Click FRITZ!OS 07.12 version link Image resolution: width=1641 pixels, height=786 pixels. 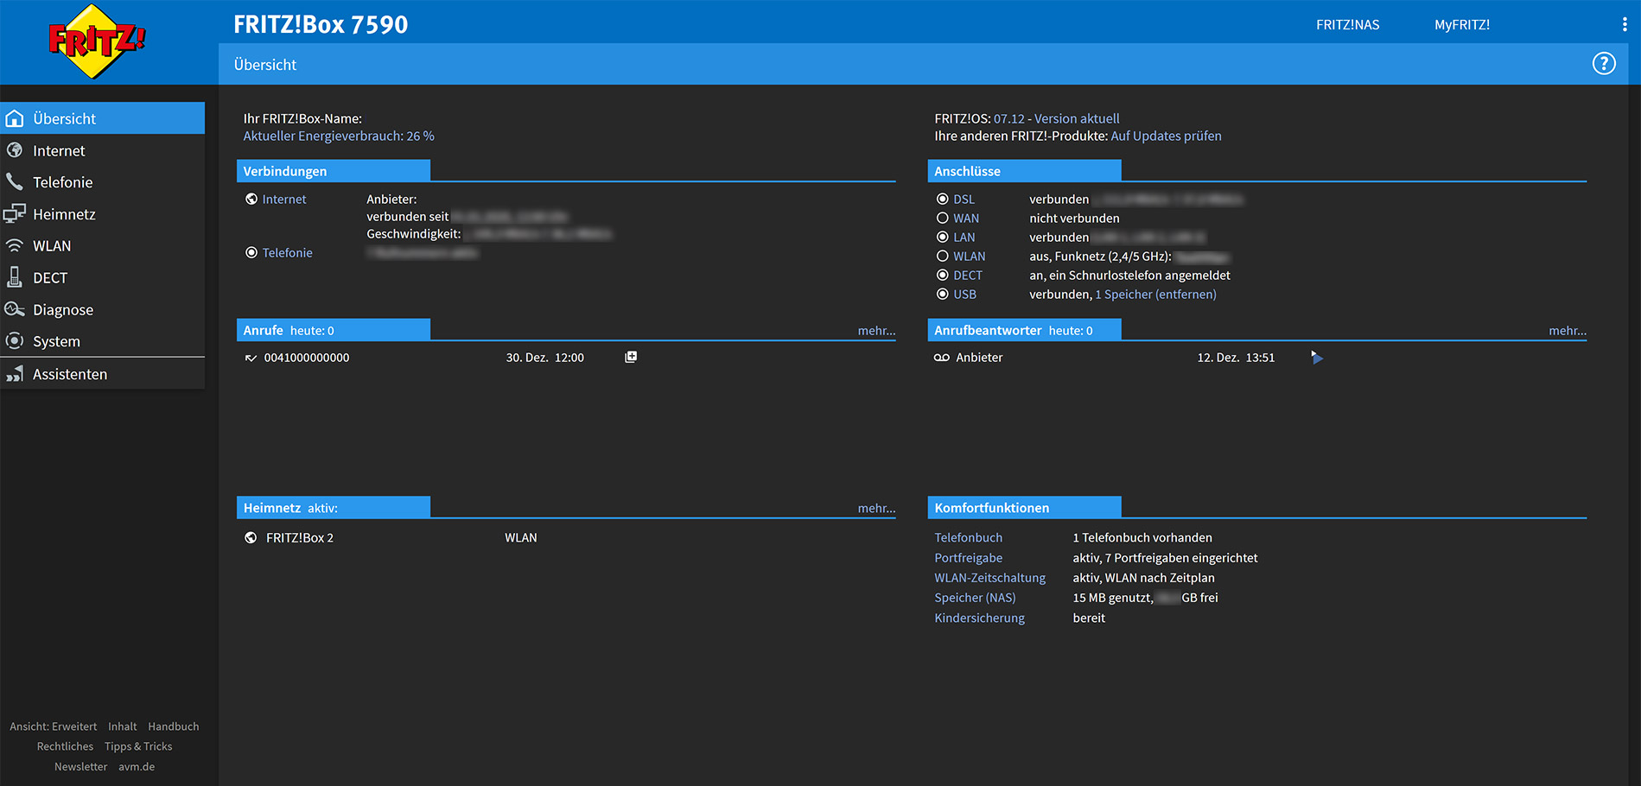click(x=1056, y=119)
